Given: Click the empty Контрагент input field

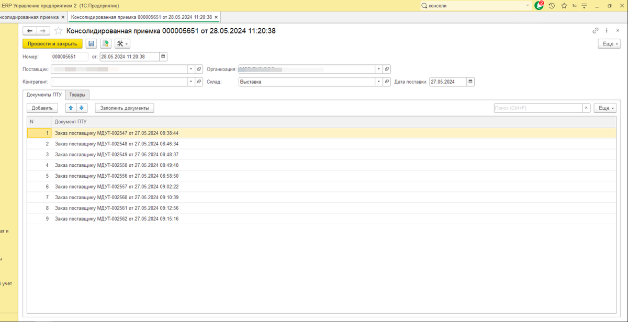Looking at the screenshot, I should point(119,82).
